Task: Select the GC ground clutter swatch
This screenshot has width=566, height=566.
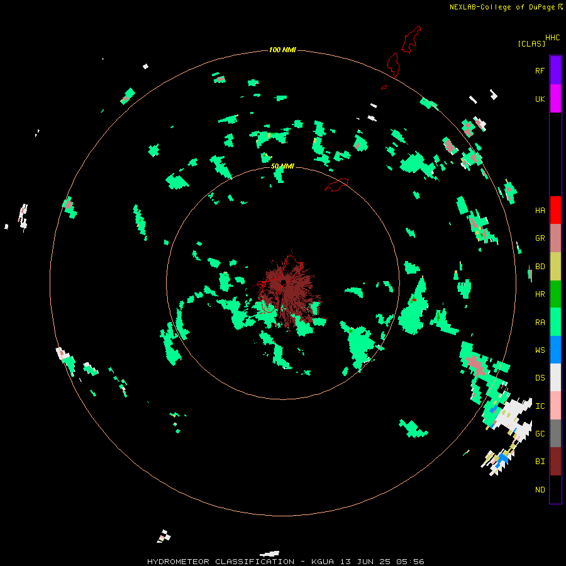Action: click(x=555, y=433)
